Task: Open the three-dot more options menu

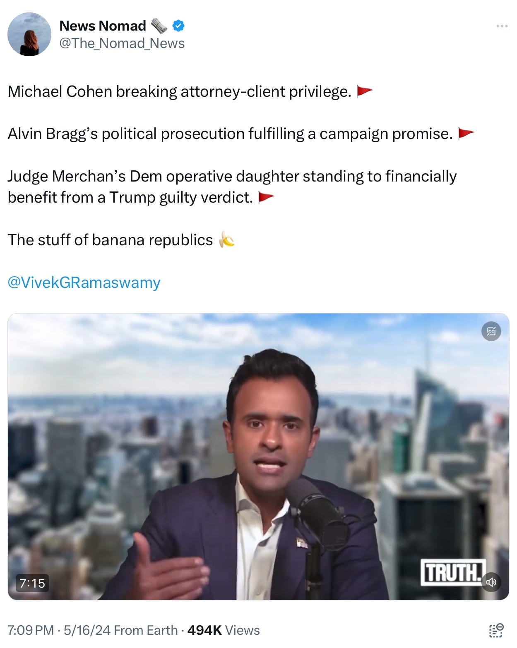Action: click(502, 26)
